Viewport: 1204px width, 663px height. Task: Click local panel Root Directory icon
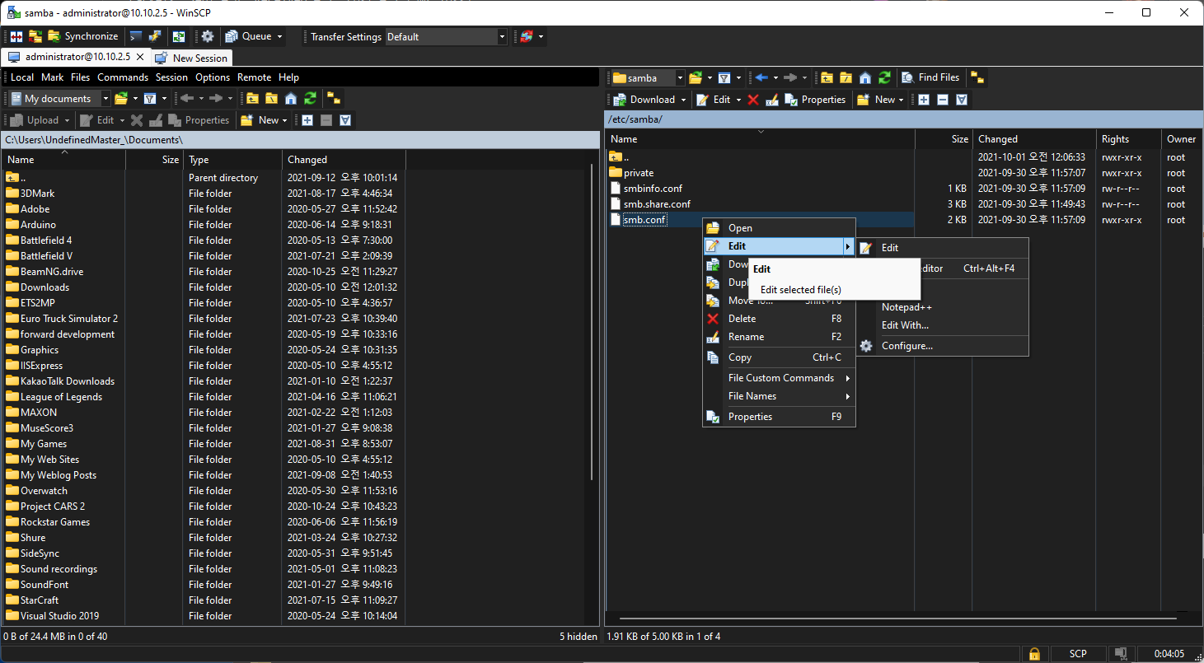click(271, 98)
